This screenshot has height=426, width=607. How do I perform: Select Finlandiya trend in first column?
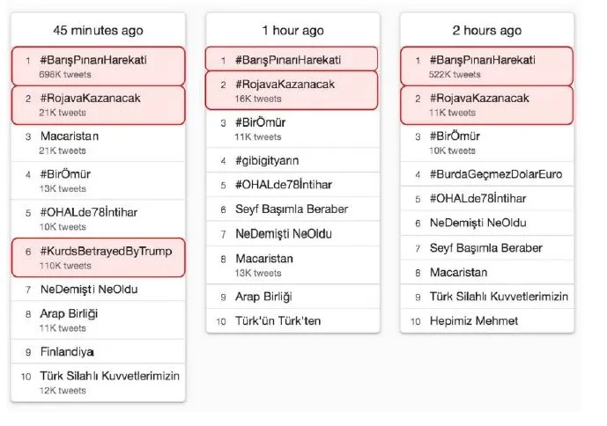tap(99, 351)
